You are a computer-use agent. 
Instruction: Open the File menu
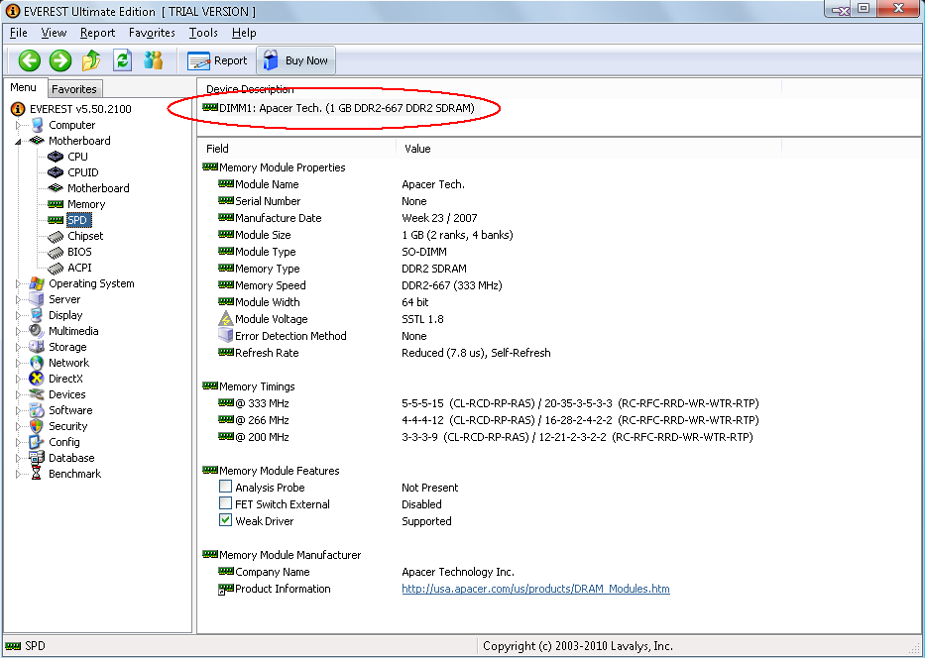pos(18,33)
